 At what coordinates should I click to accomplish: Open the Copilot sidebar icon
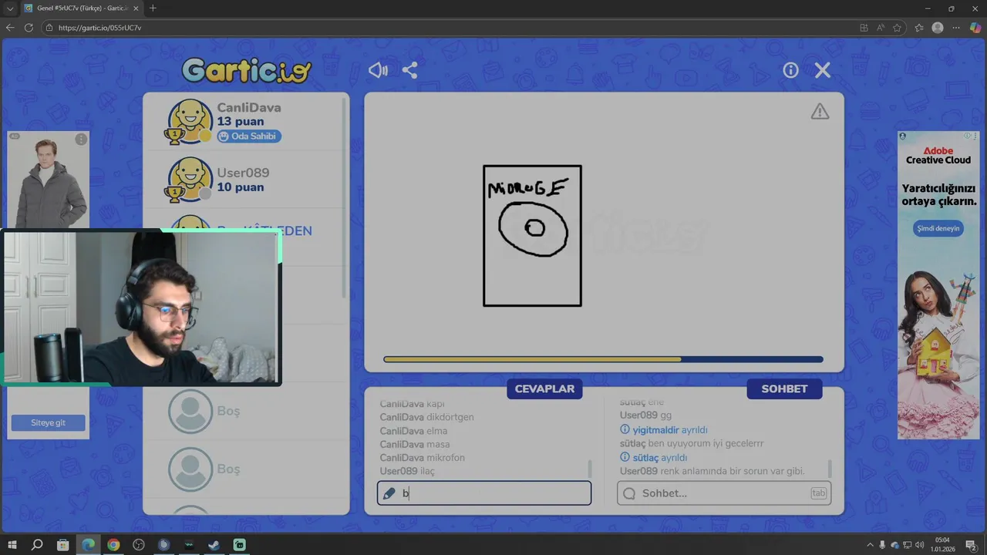coord(975,28)
